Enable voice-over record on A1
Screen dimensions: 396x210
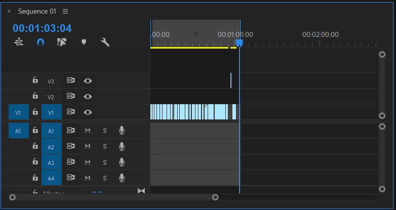click(122, 131)
